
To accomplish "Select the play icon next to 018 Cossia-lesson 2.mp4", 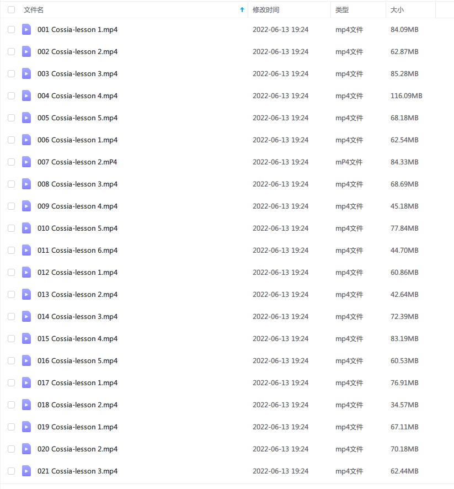I will pos(26,405).
